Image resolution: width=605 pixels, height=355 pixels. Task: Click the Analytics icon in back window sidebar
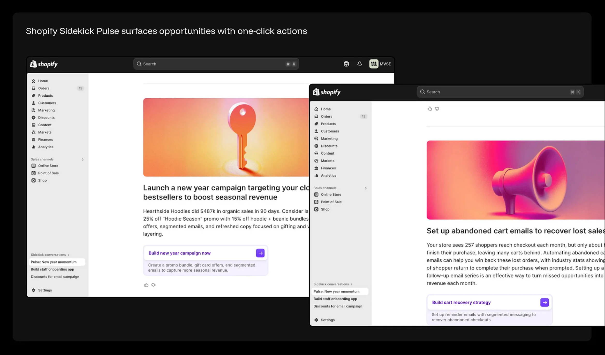pyautogui.click(x=33, y=147)
